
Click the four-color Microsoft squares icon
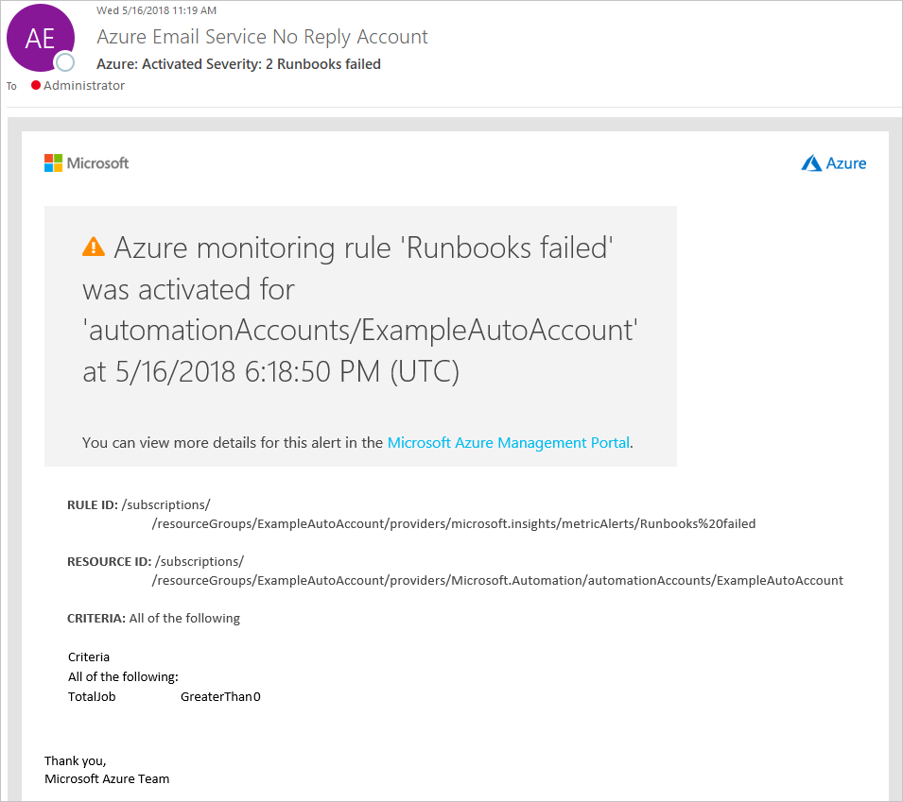click(54, 162)
